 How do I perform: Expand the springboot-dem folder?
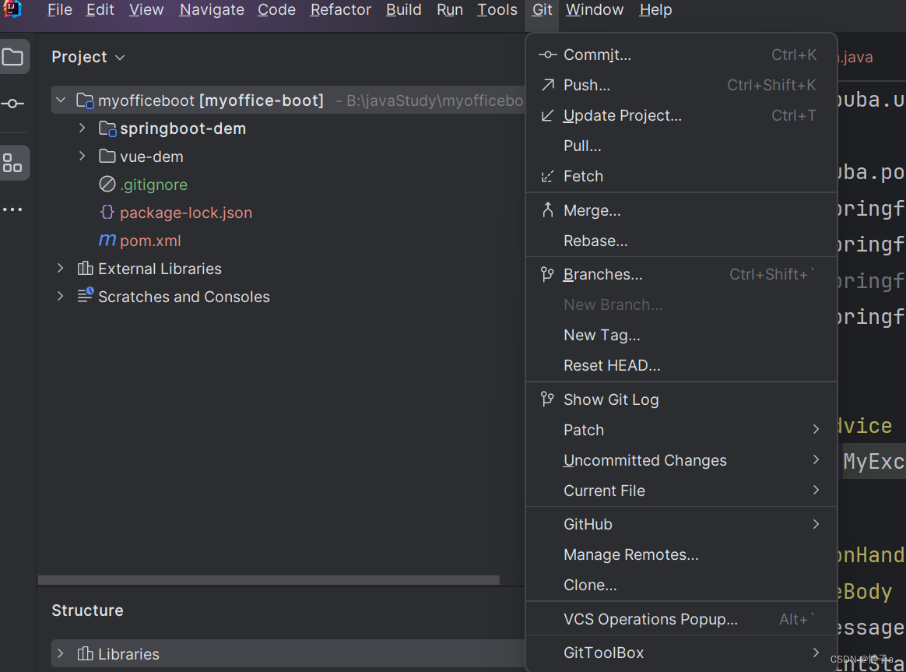[x=82, y=128]
